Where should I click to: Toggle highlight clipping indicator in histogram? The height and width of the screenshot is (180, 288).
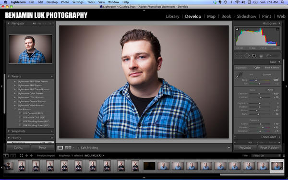pyautogui.click(x=278, y=29)
